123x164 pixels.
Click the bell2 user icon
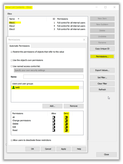13,87
